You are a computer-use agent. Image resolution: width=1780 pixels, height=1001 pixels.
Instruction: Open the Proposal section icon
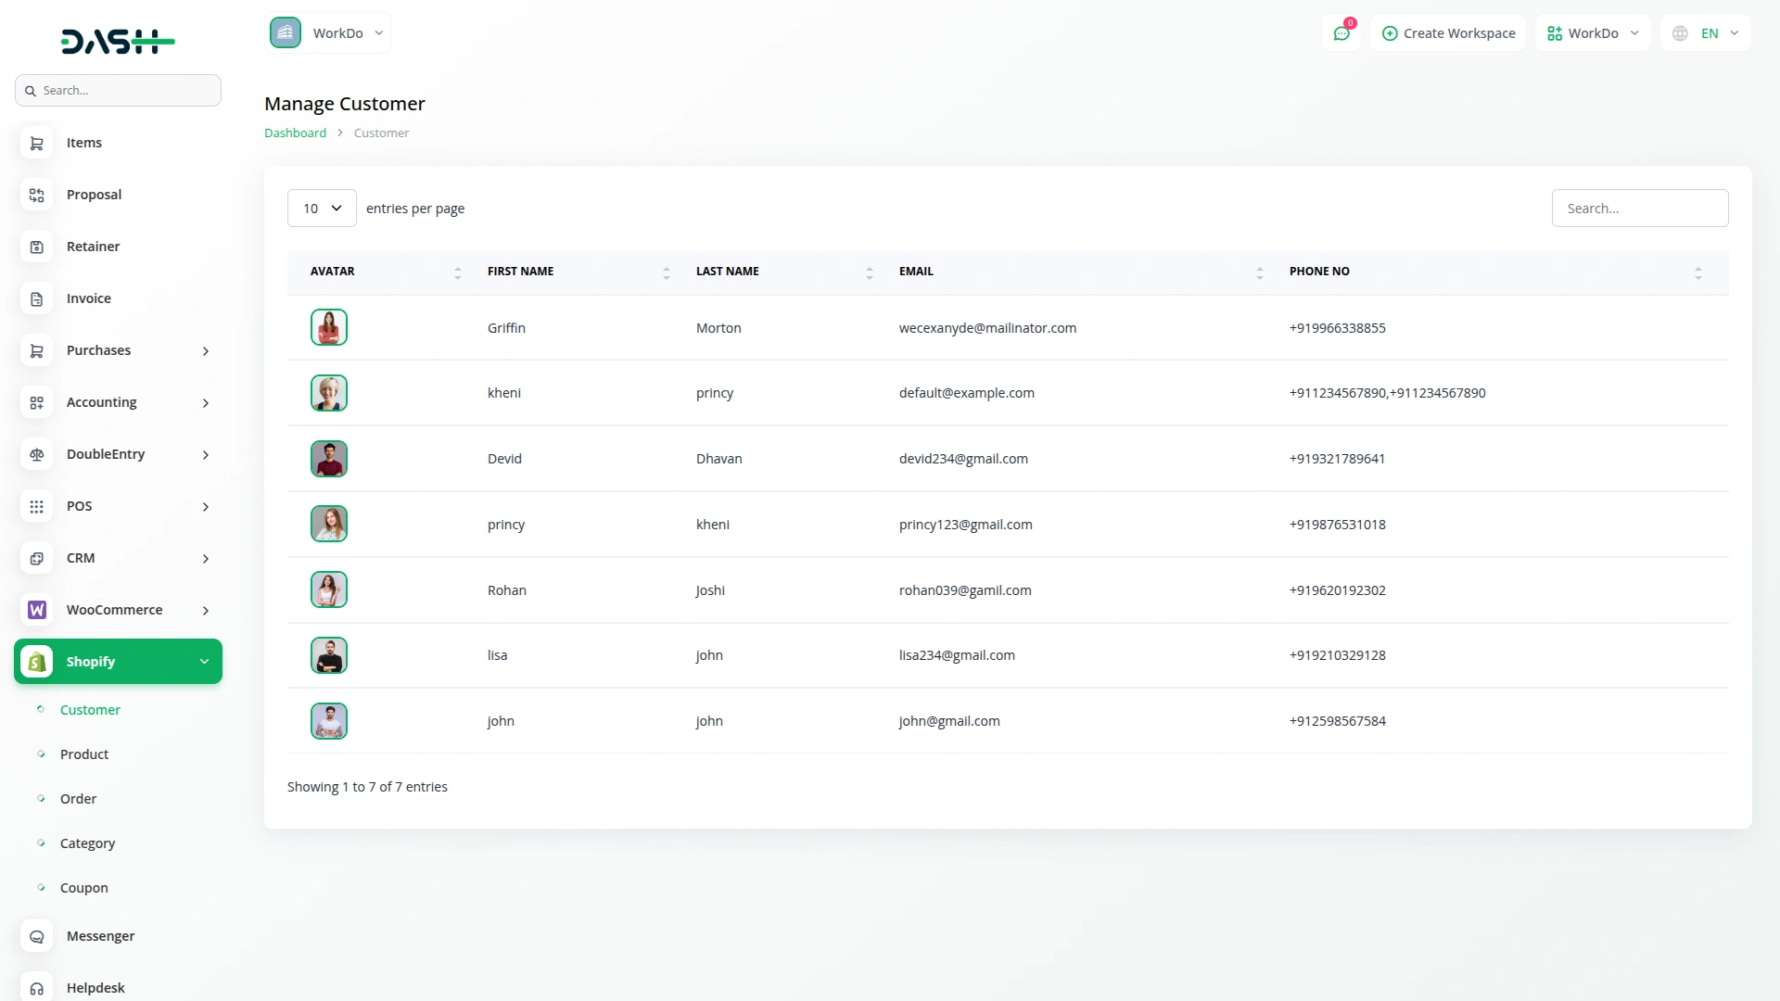(x=36, y=195)
